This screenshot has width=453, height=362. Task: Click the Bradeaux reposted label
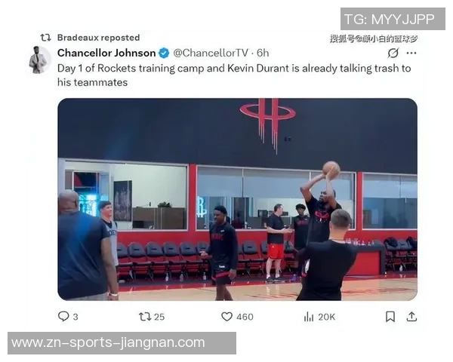coord(98,38)
